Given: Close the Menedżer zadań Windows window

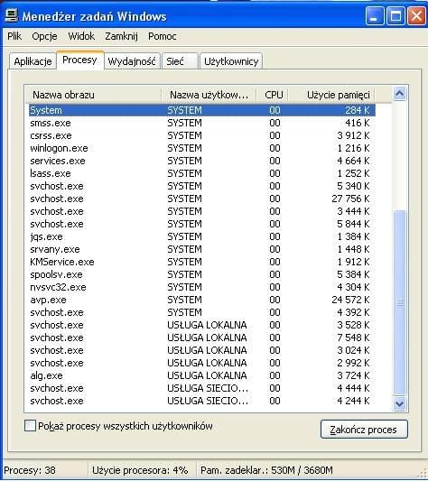Looking at the screenshot, I should tap(416, 15).
